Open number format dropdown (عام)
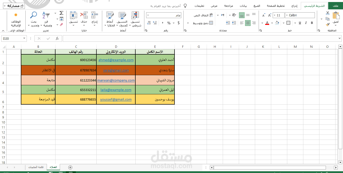 pos(148,15)
